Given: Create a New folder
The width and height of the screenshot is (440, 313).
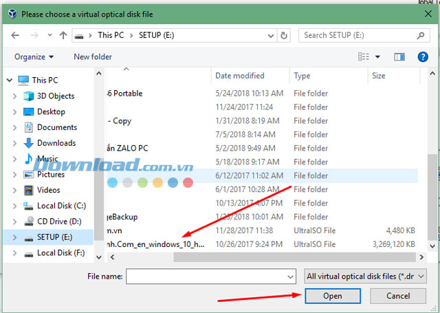Looking at the screenshot, I should (x=93, y=57).
